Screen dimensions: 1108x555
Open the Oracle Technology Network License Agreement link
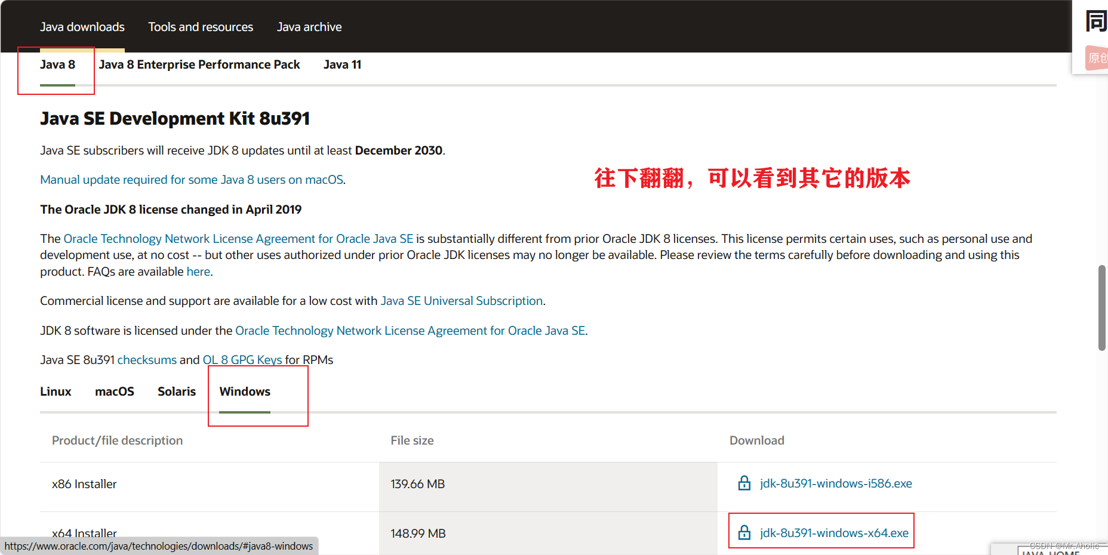237,238
